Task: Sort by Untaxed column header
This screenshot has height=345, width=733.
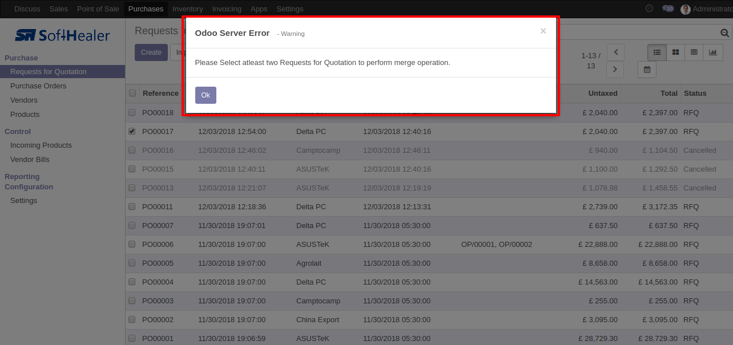Action: [603, 93]
